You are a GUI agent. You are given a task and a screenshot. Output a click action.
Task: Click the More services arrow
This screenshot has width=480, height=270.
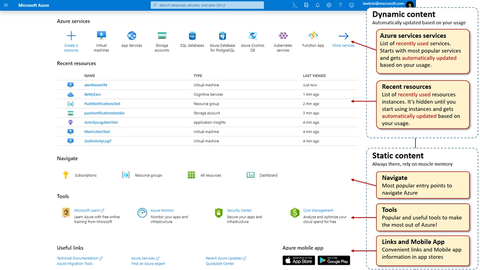click(x=344, y=36)
